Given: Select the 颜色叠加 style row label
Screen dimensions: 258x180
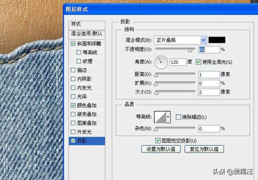Looking at the screenshot, I should (x=87, y=105).
